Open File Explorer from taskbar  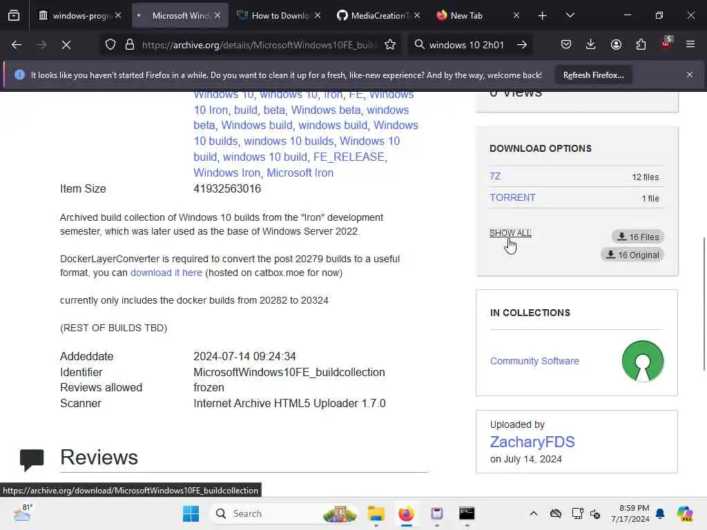coord(376,513)
